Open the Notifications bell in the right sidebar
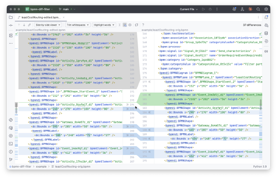Screen dimensions: 277x178 coord(267,18)
